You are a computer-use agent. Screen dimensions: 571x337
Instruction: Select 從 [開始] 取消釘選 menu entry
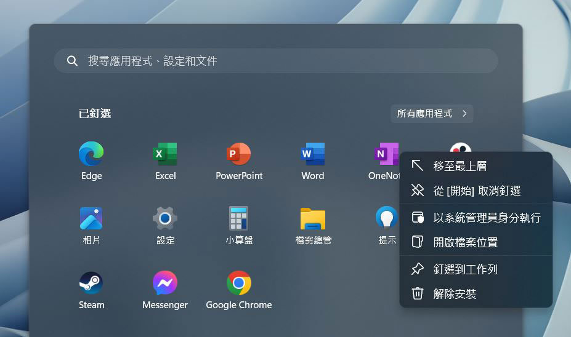[x=476, y=191]
